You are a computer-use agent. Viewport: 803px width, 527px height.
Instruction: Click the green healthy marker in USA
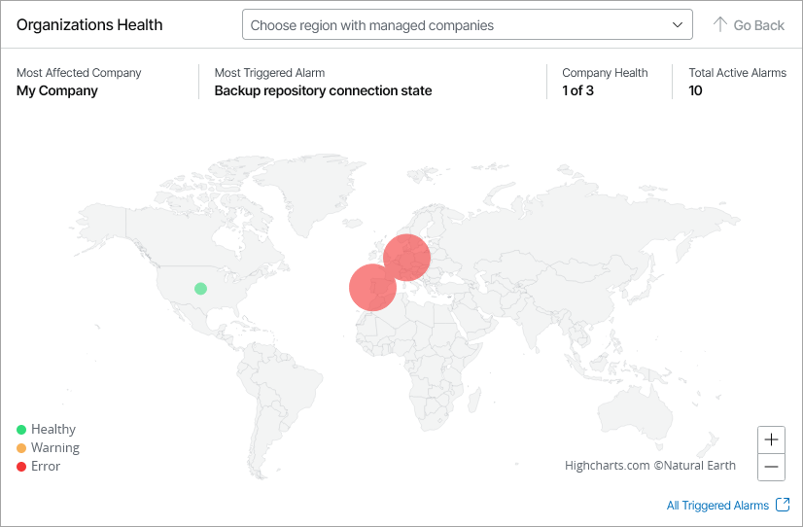pyautogui.click(x=200, y=289)
